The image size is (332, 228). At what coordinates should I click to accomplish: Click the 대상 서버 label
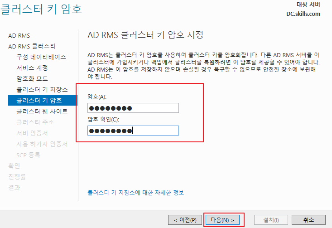pyautogui.click(x=308, y=5)
